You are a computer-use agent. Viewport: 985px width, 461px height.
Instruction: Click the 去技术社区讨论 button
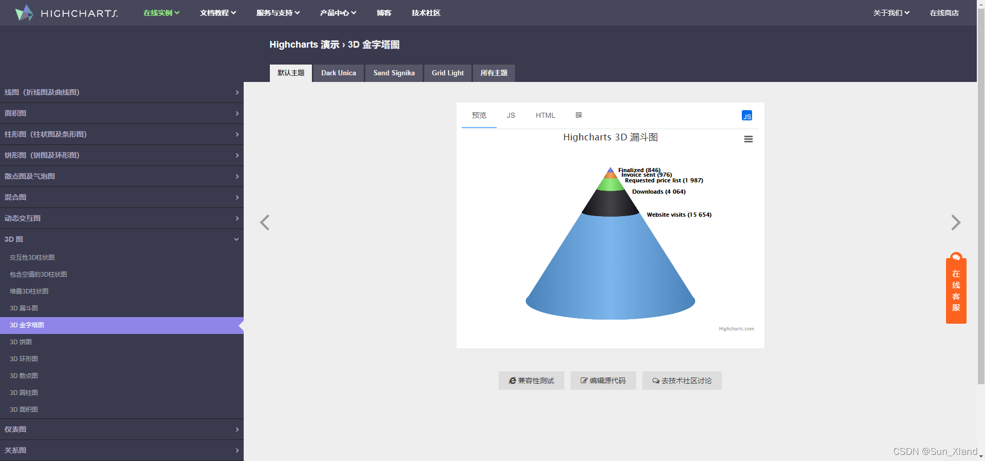[682, 381]
